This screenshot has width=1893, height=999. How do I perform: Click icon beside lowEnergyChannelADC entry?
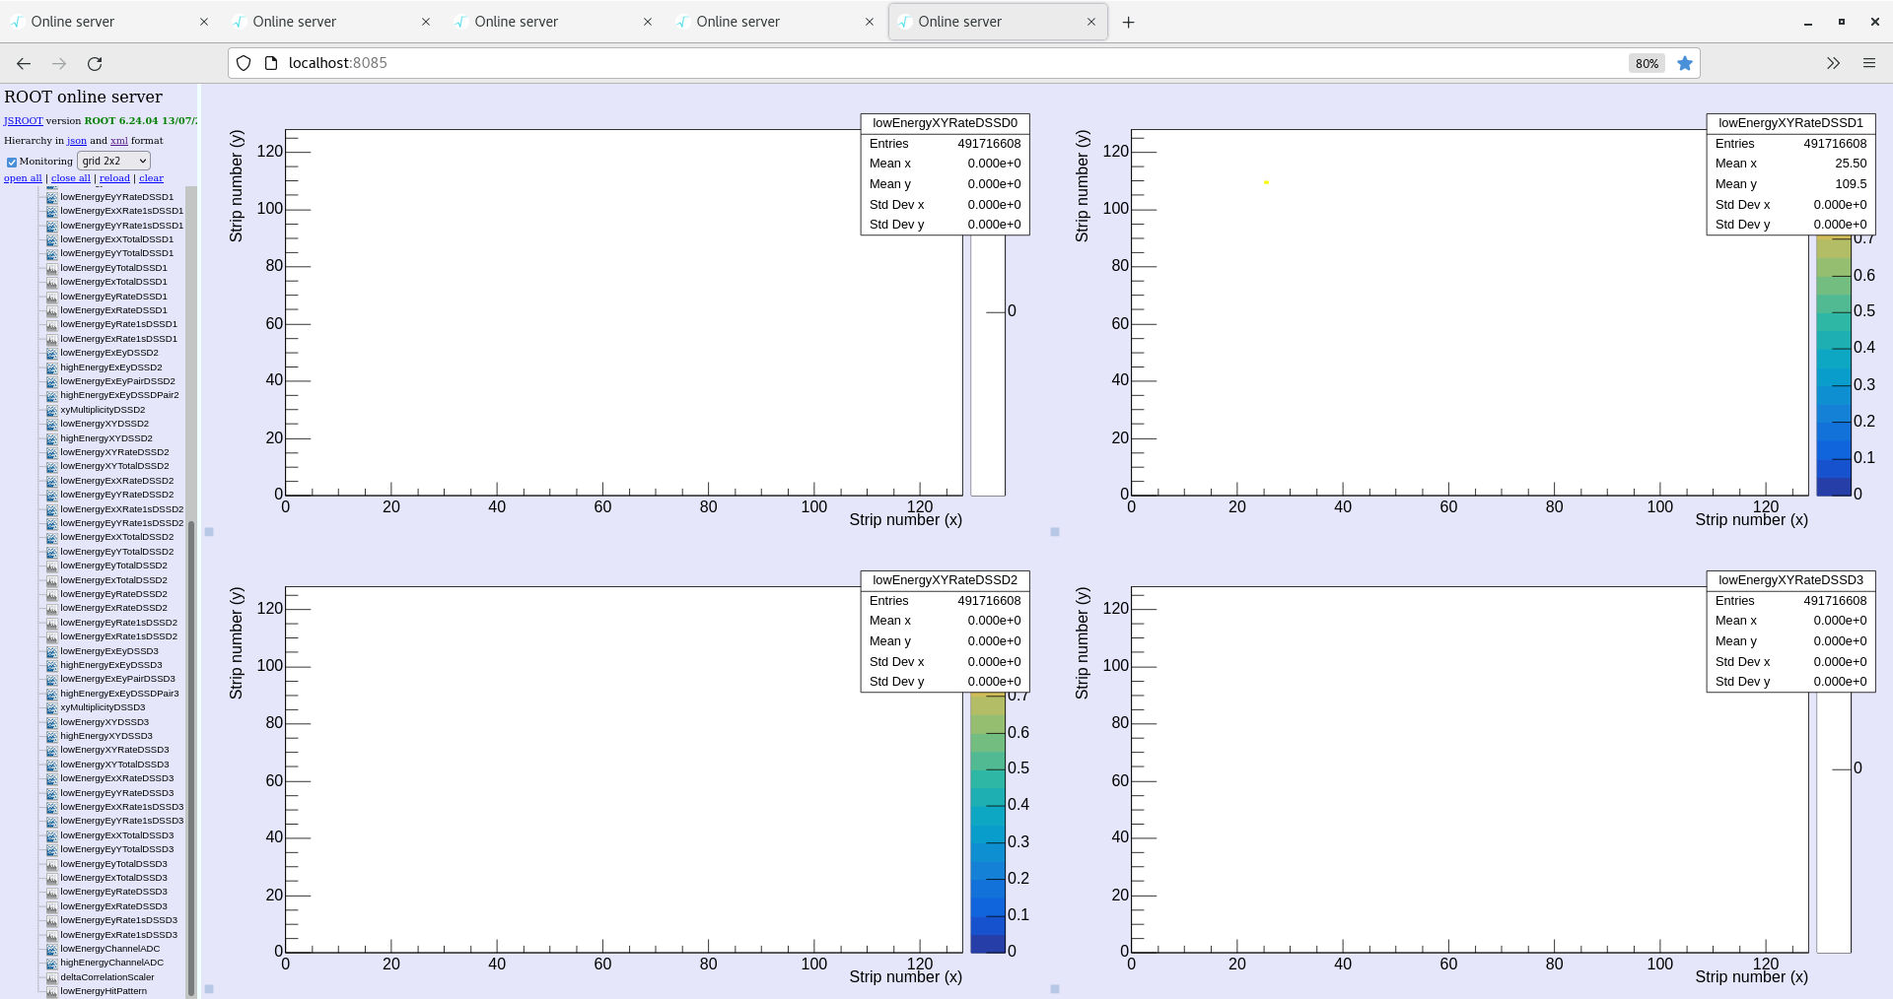pos(52,949)
